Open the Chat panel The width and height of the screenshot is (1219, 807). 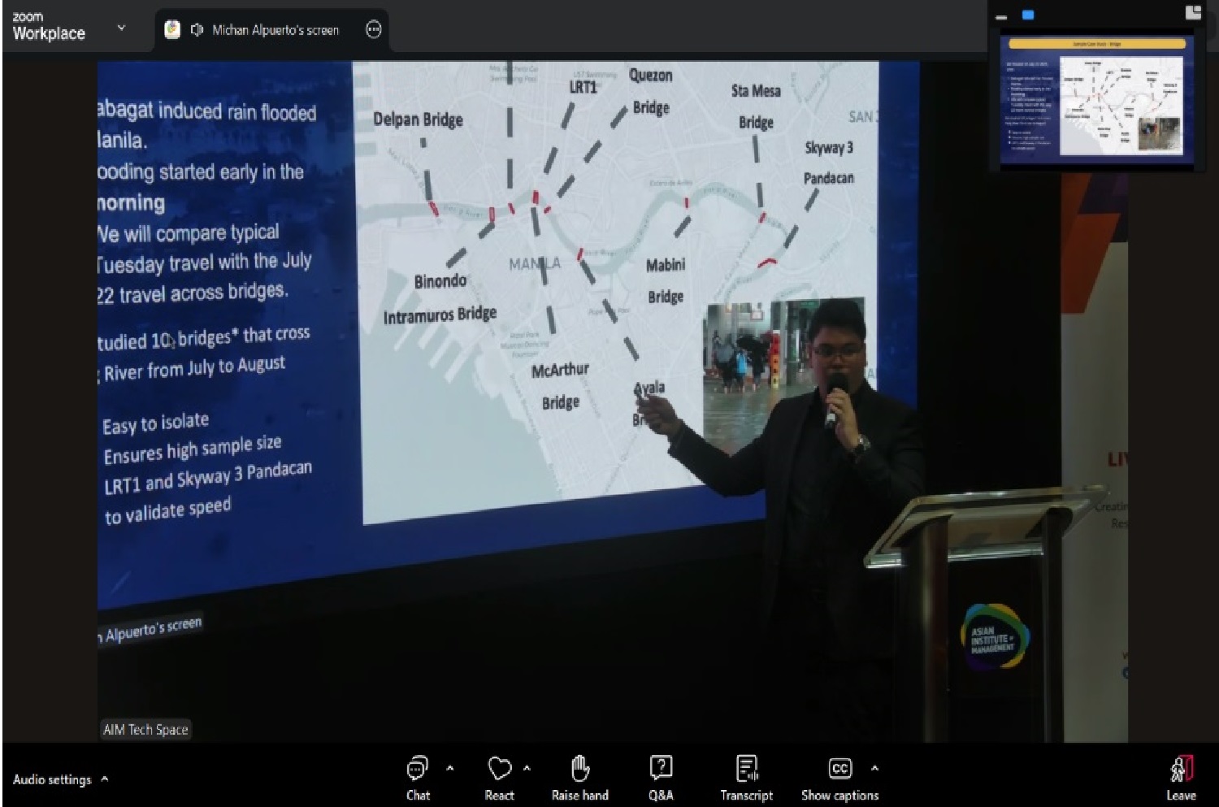tap(417, 769)
